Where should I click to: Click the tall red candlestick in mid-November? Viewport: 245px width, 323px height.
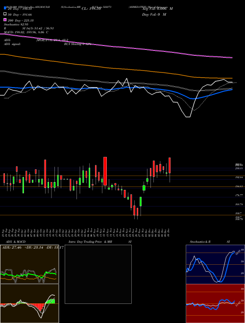[x=105, y=171]
